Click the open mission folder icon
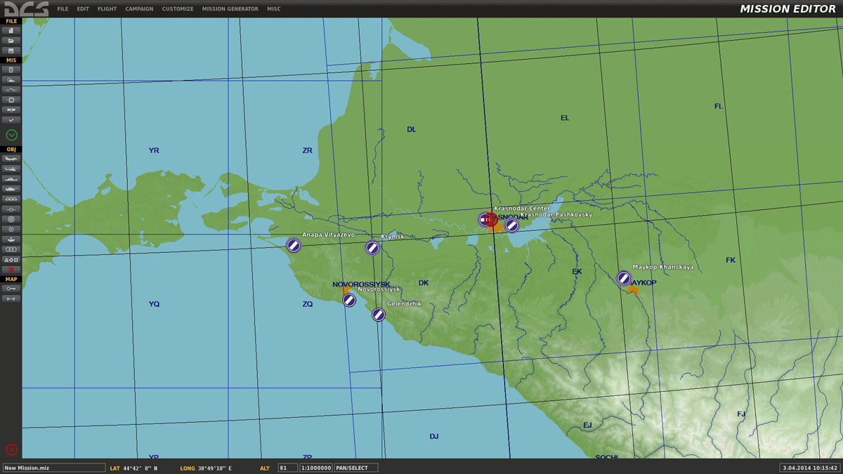The height and width of the screenshot is (474, 843). [x=11, y=41]
